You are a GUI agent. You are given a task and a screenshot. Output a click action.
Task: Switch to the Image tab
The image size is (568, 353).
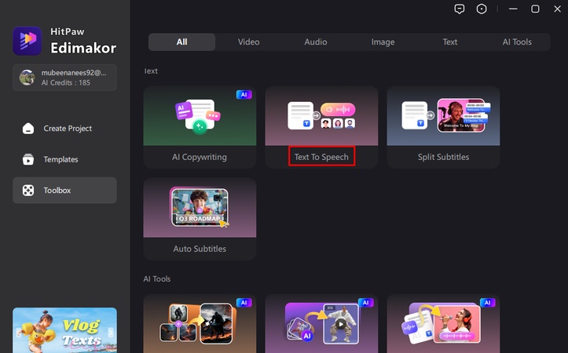pos(383,42)
